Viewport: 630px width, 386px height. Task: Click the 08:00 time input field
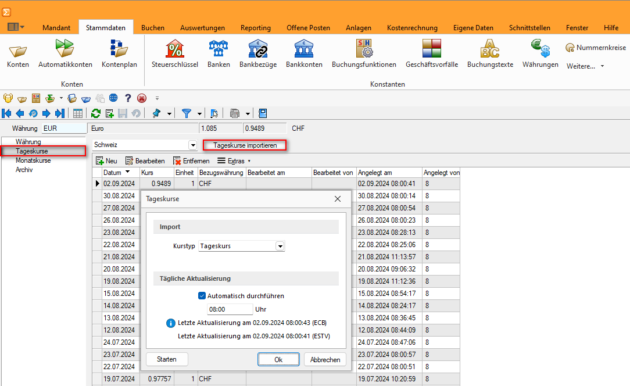tap(230, 309)
